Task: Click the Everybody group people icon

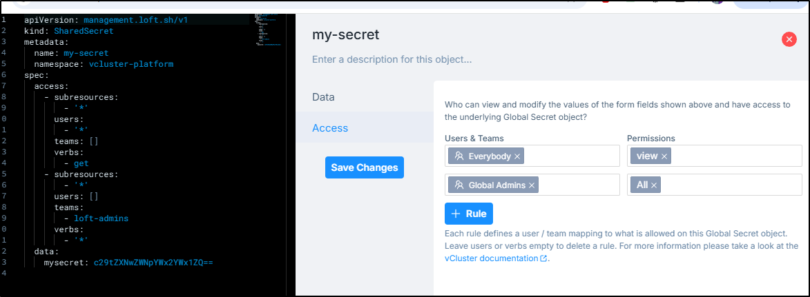Action: (x=459, y=156)
